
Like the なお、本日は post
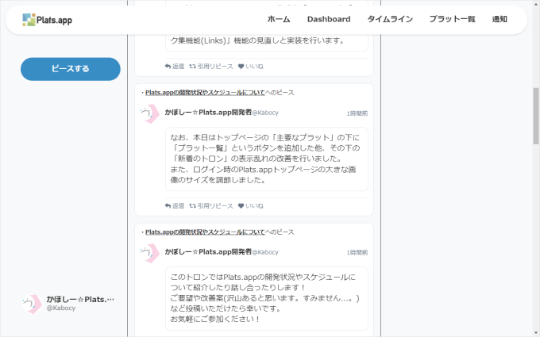(x=251, y=205)
